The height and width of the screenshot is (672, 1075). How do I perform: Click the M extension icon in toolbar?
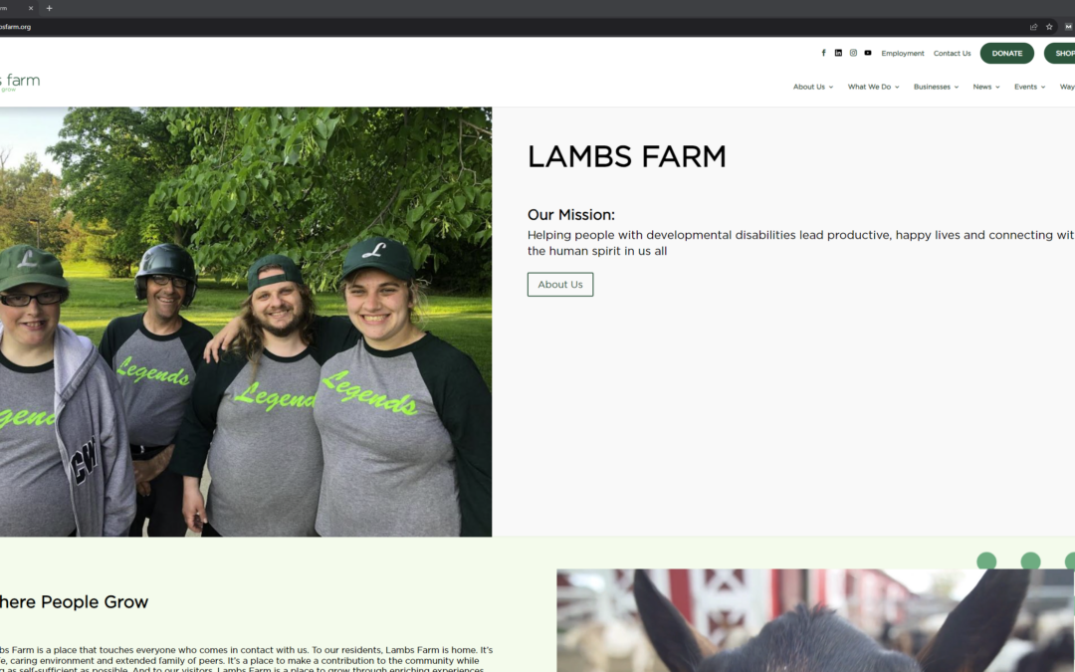(x=1068, y=27)
